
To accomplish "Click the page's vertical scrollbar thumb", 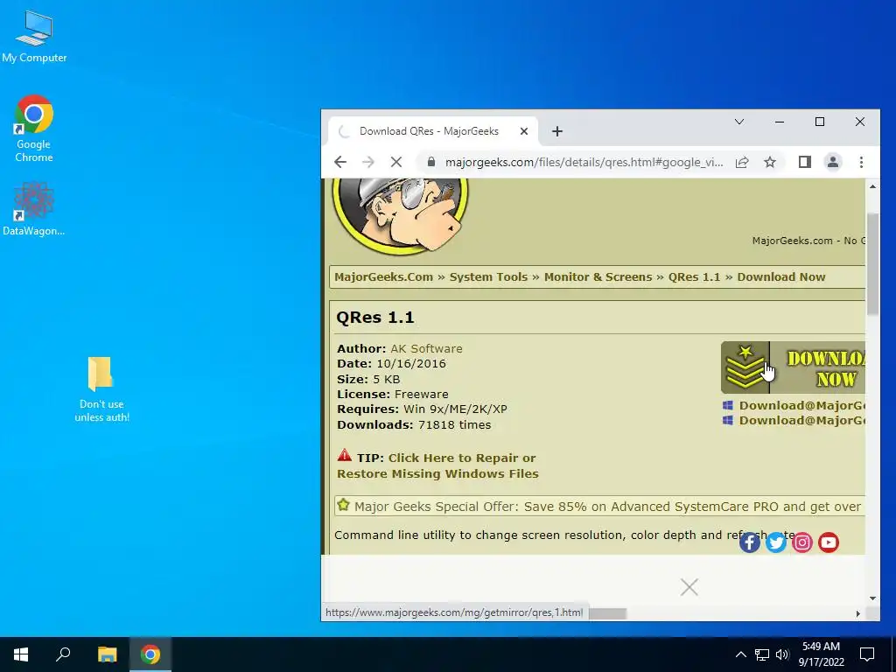I will pyautogui.click(x=872, y=262).
